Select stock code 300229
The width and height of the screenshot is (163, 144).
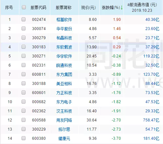[x=39, y=129]
